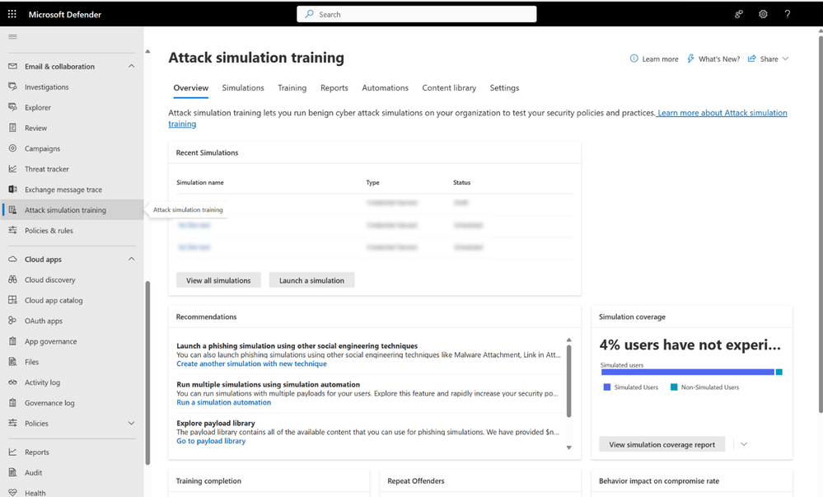Click the OAuth apps icon
The height and width of the screenshot is (497, 823).
[x=12, y=321]
